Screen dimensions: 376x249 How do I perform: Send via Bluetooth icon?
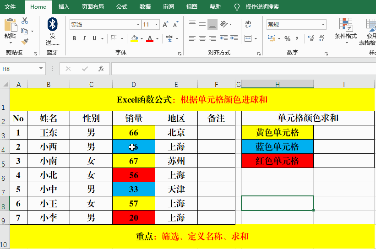click(52, 24)
